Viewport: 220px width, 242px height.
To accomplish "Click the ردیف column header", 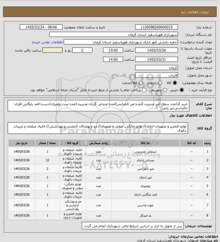I will [207, 143].
